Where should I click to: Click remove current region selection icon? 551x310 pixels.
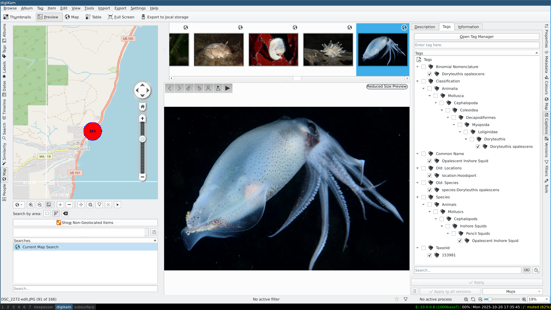pyautogui.click(x=65, y=214)
